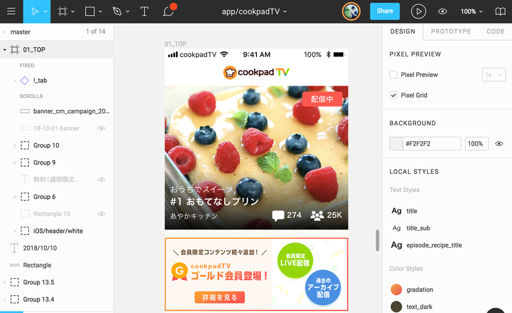512x313 pixels.
Task: Select the 01_TOP frame label on canvas
Action: pos(175,43)
